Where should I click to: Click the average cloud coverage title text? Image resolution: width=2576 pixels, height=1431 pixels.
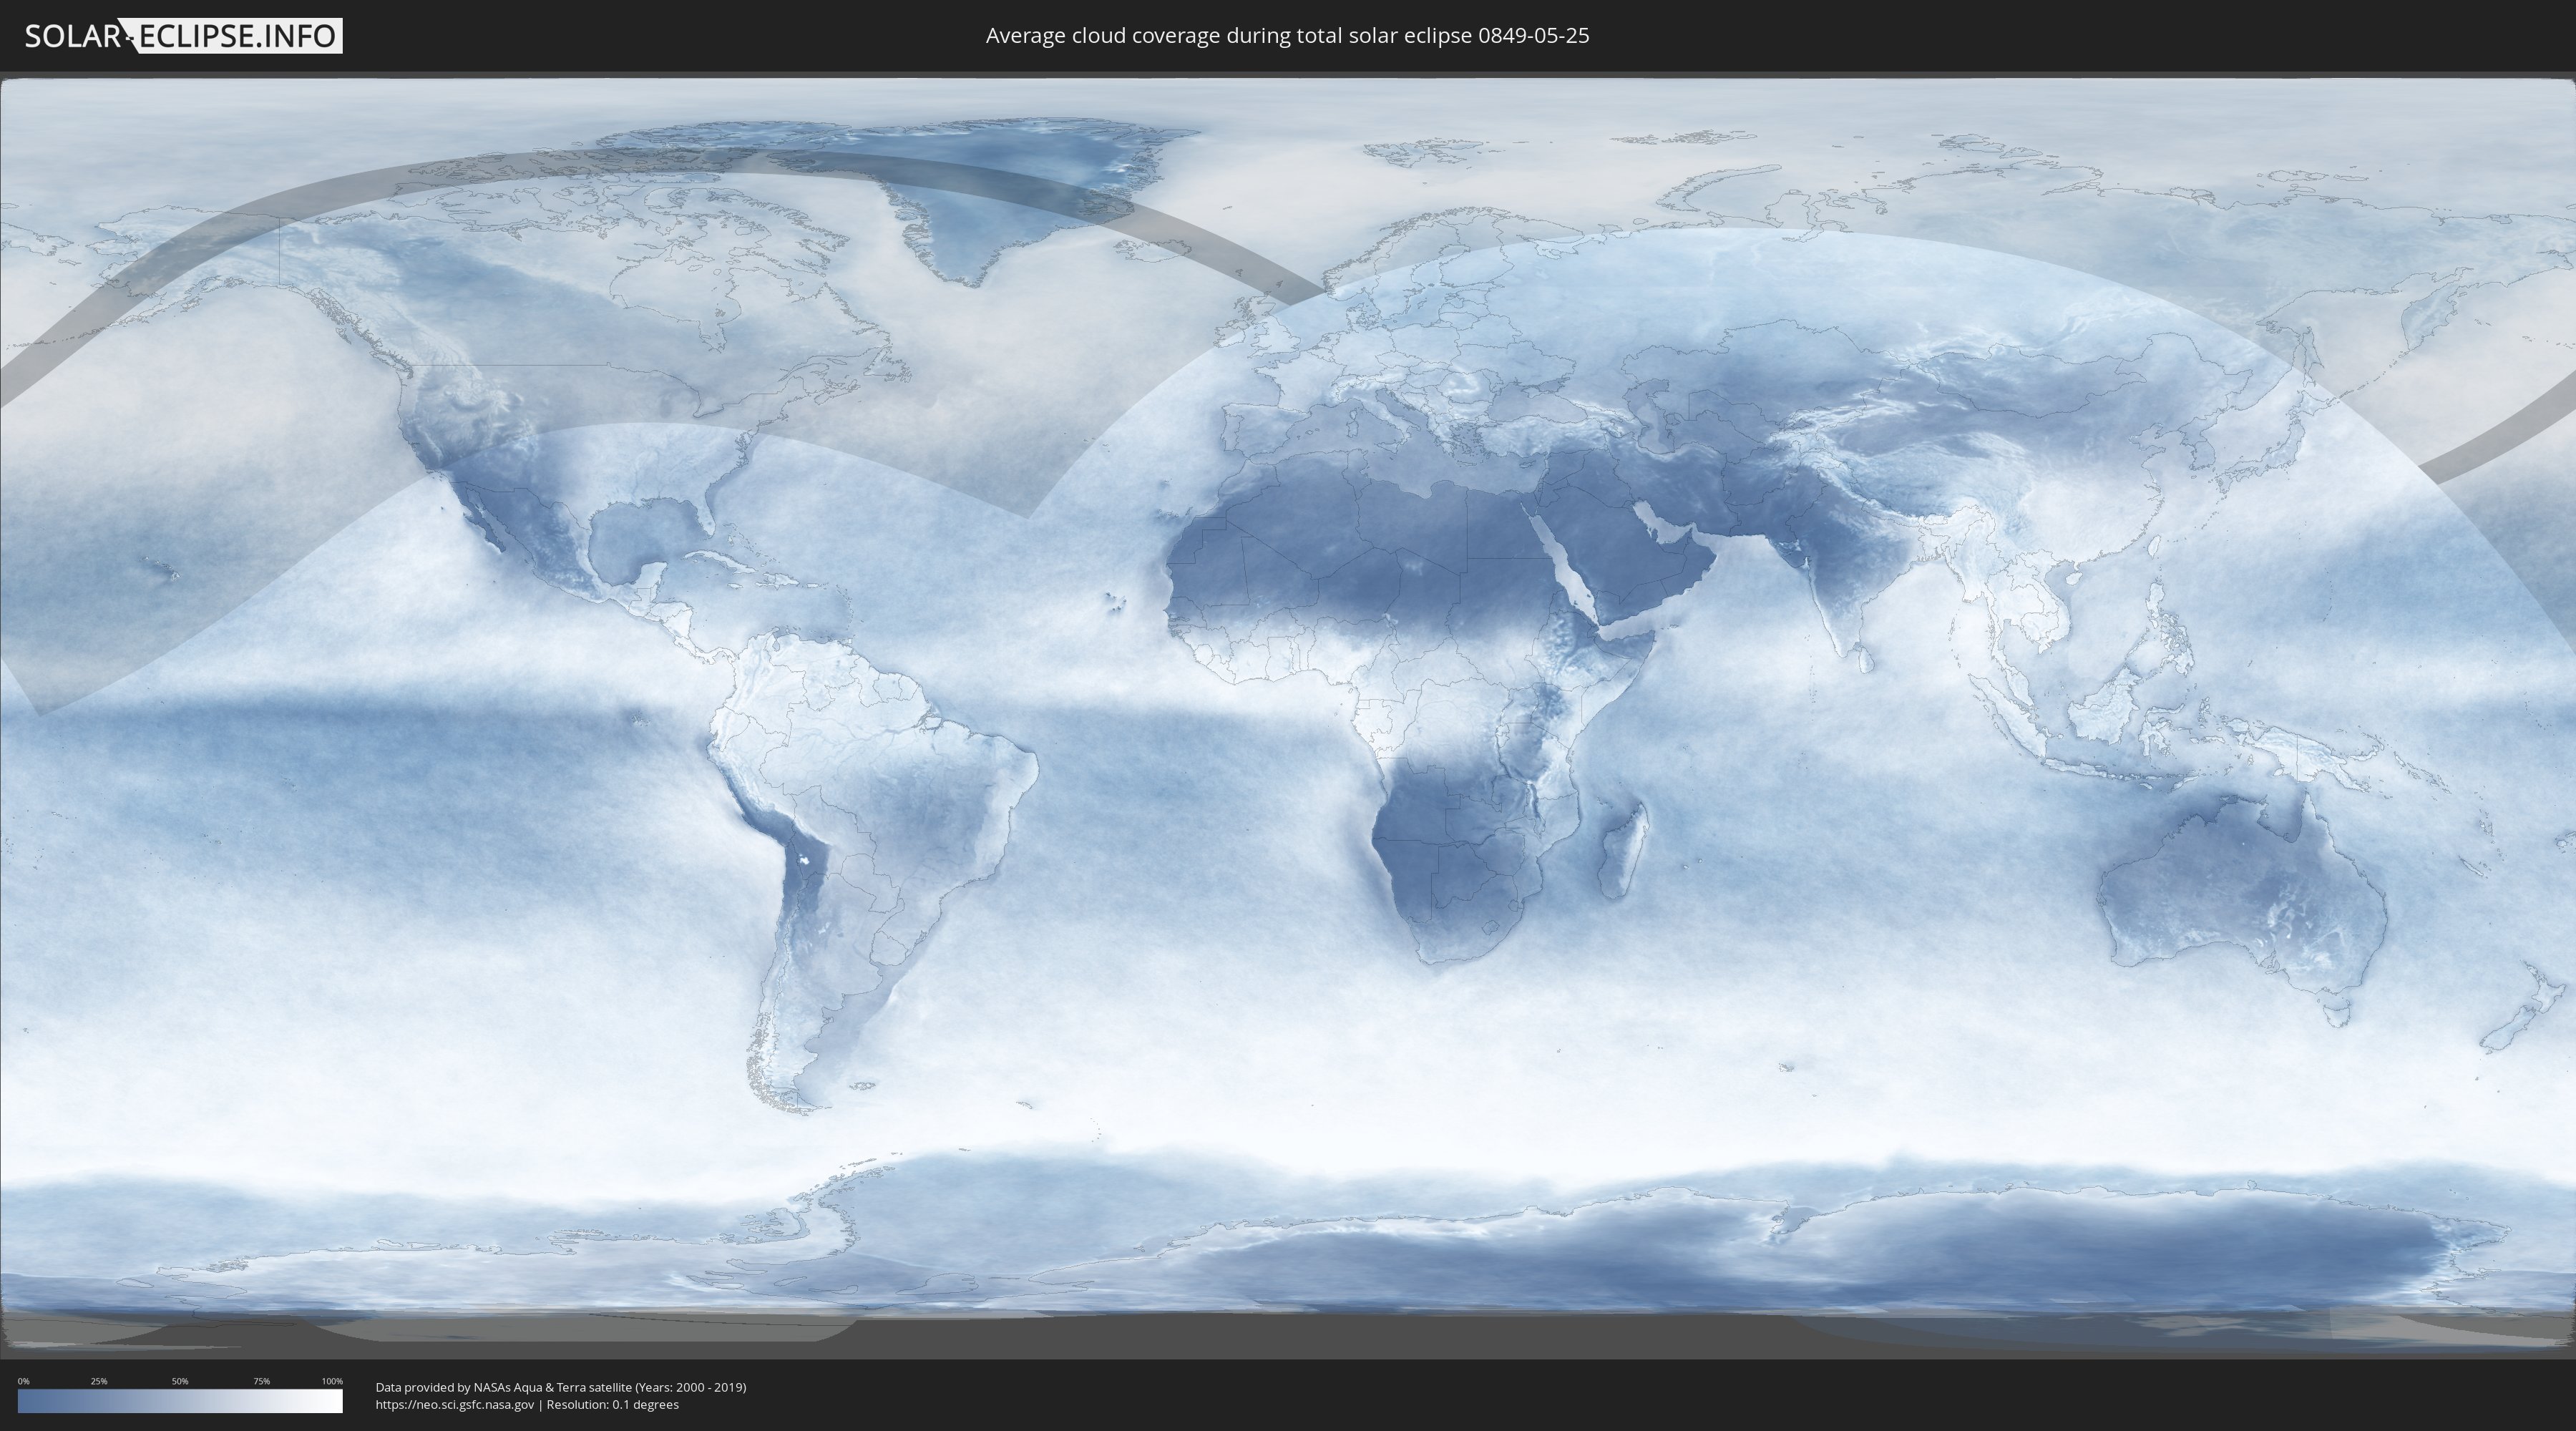[1287, 36]
